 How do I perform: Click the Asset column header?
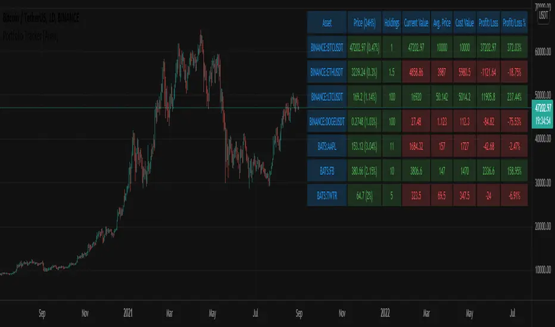tap(327, 22)
